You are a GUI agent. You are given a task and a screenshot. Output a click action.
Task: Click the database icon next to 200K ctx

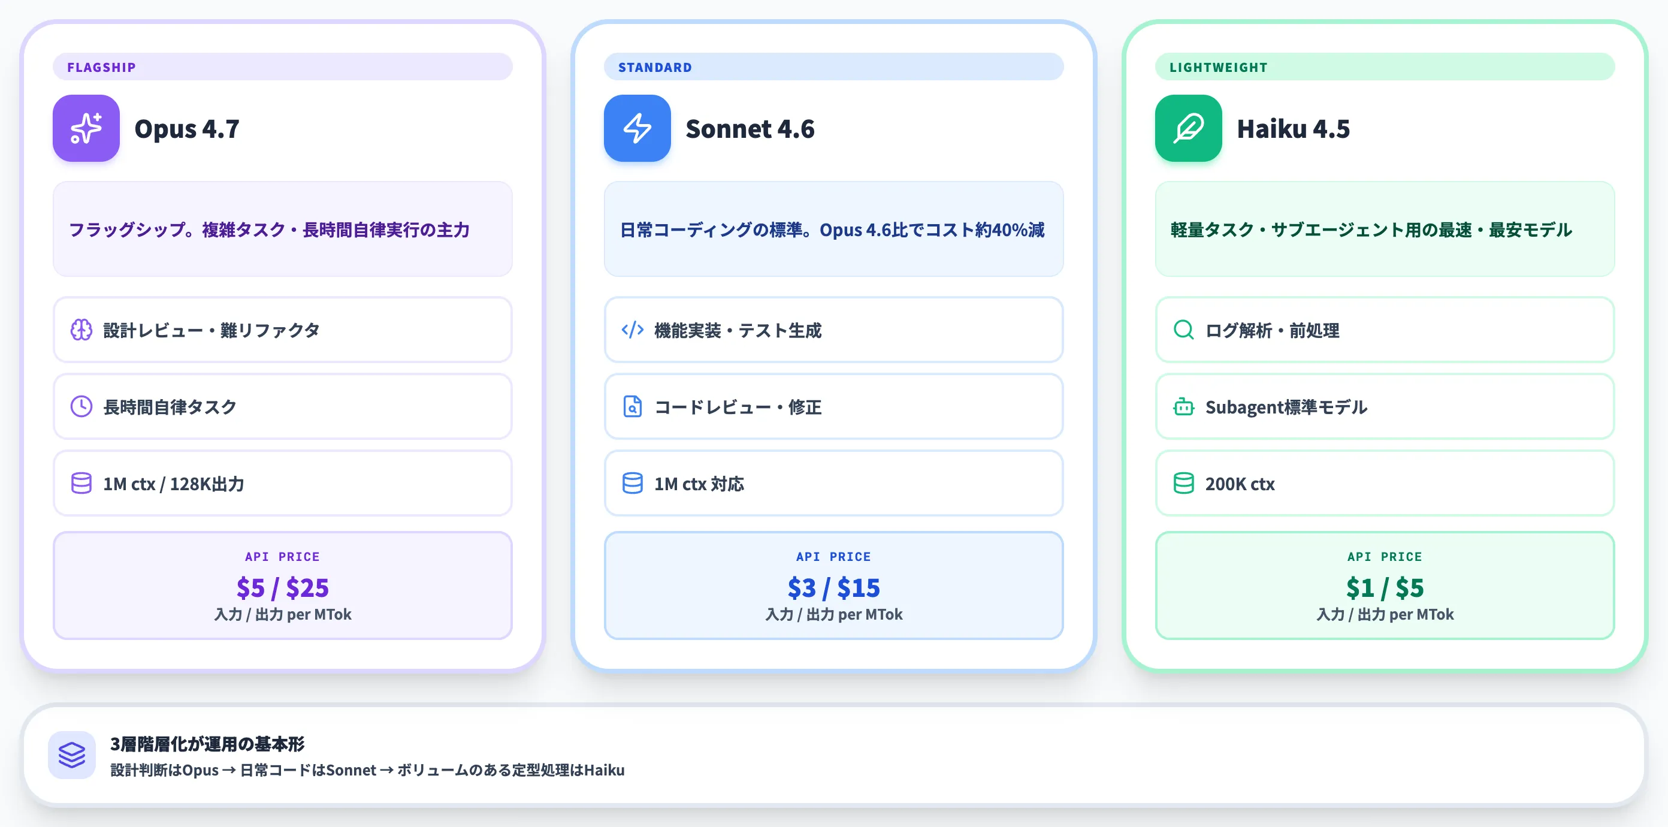point(1184,483)
